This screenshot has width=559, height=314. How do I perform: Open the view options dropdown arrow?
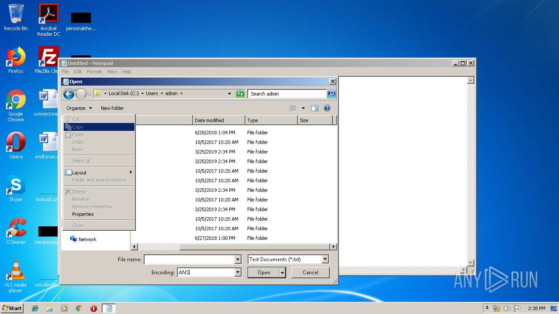[x=303, y=108]
